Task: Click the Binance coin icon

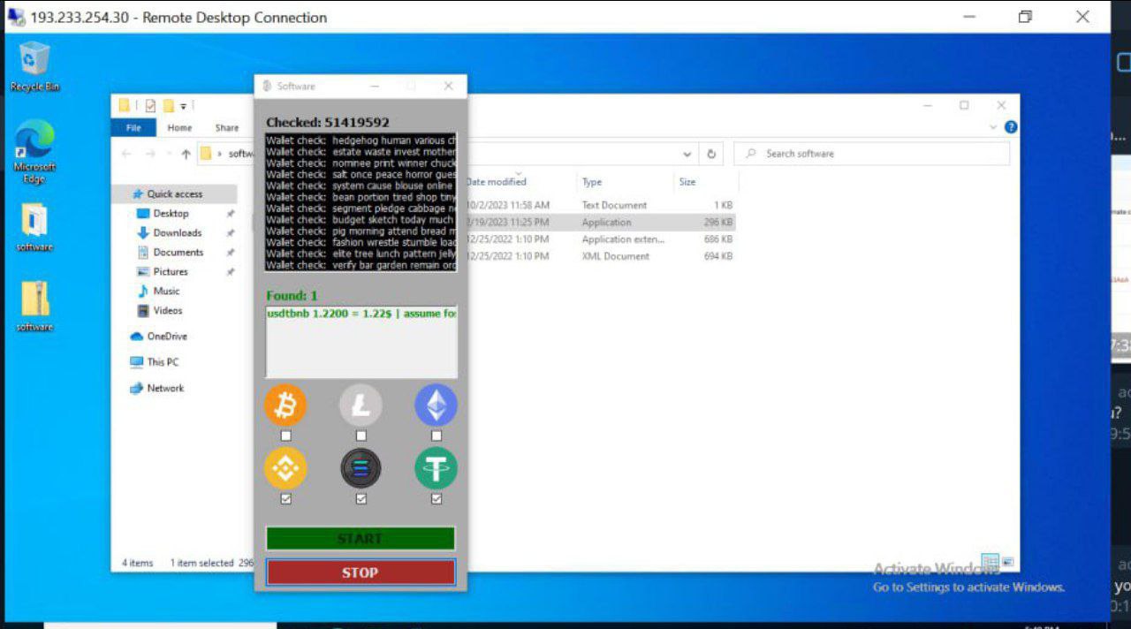Action: [x=285, y=468]
